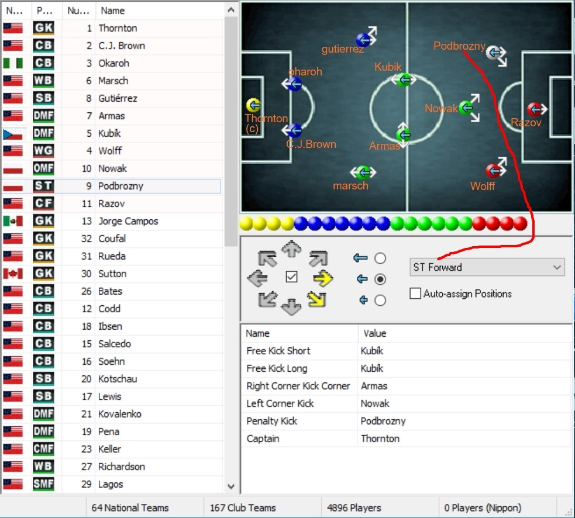Select Sutton row in player list
The height and width of the screenshot is (518, 575).
(x=112, y=274)
